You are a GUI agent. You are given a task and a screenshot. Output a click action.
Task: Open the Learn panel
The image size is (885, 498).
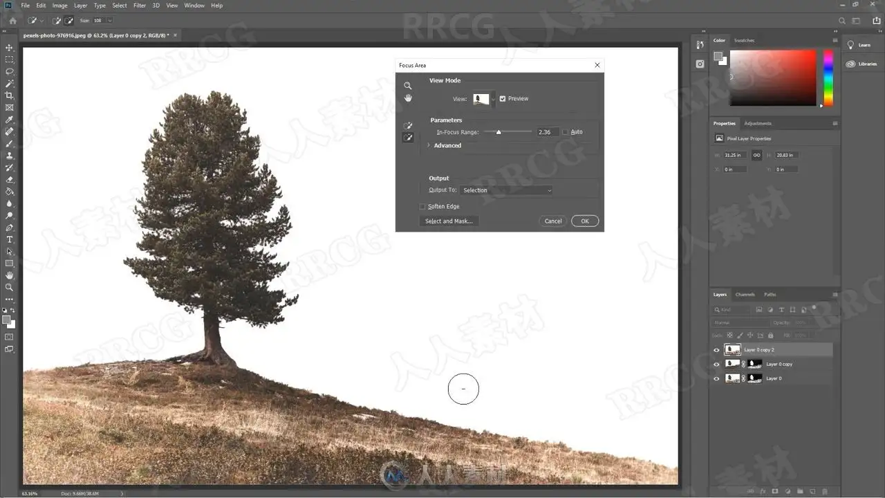coord(859,45)
